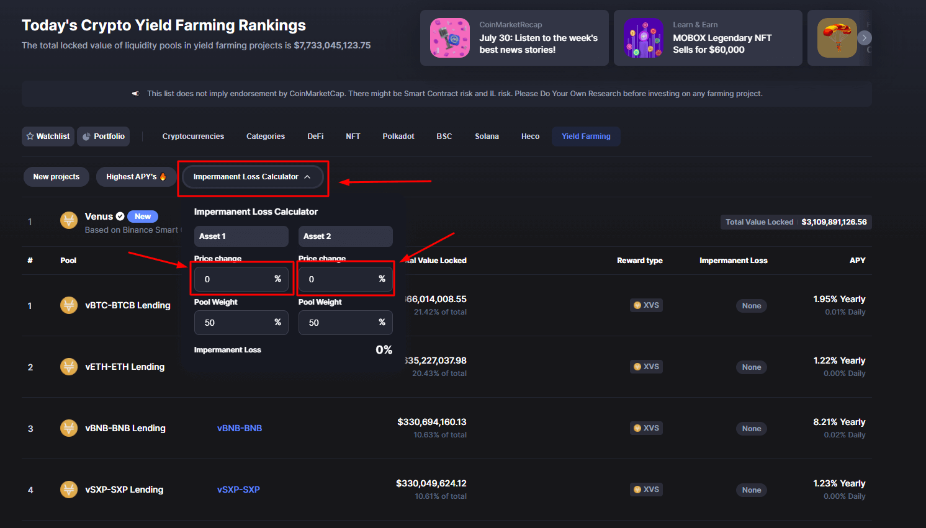Screen dimensions: 926x528
Task: Click the vSXP-SXP Lending pool name
Action: point(124,490)
